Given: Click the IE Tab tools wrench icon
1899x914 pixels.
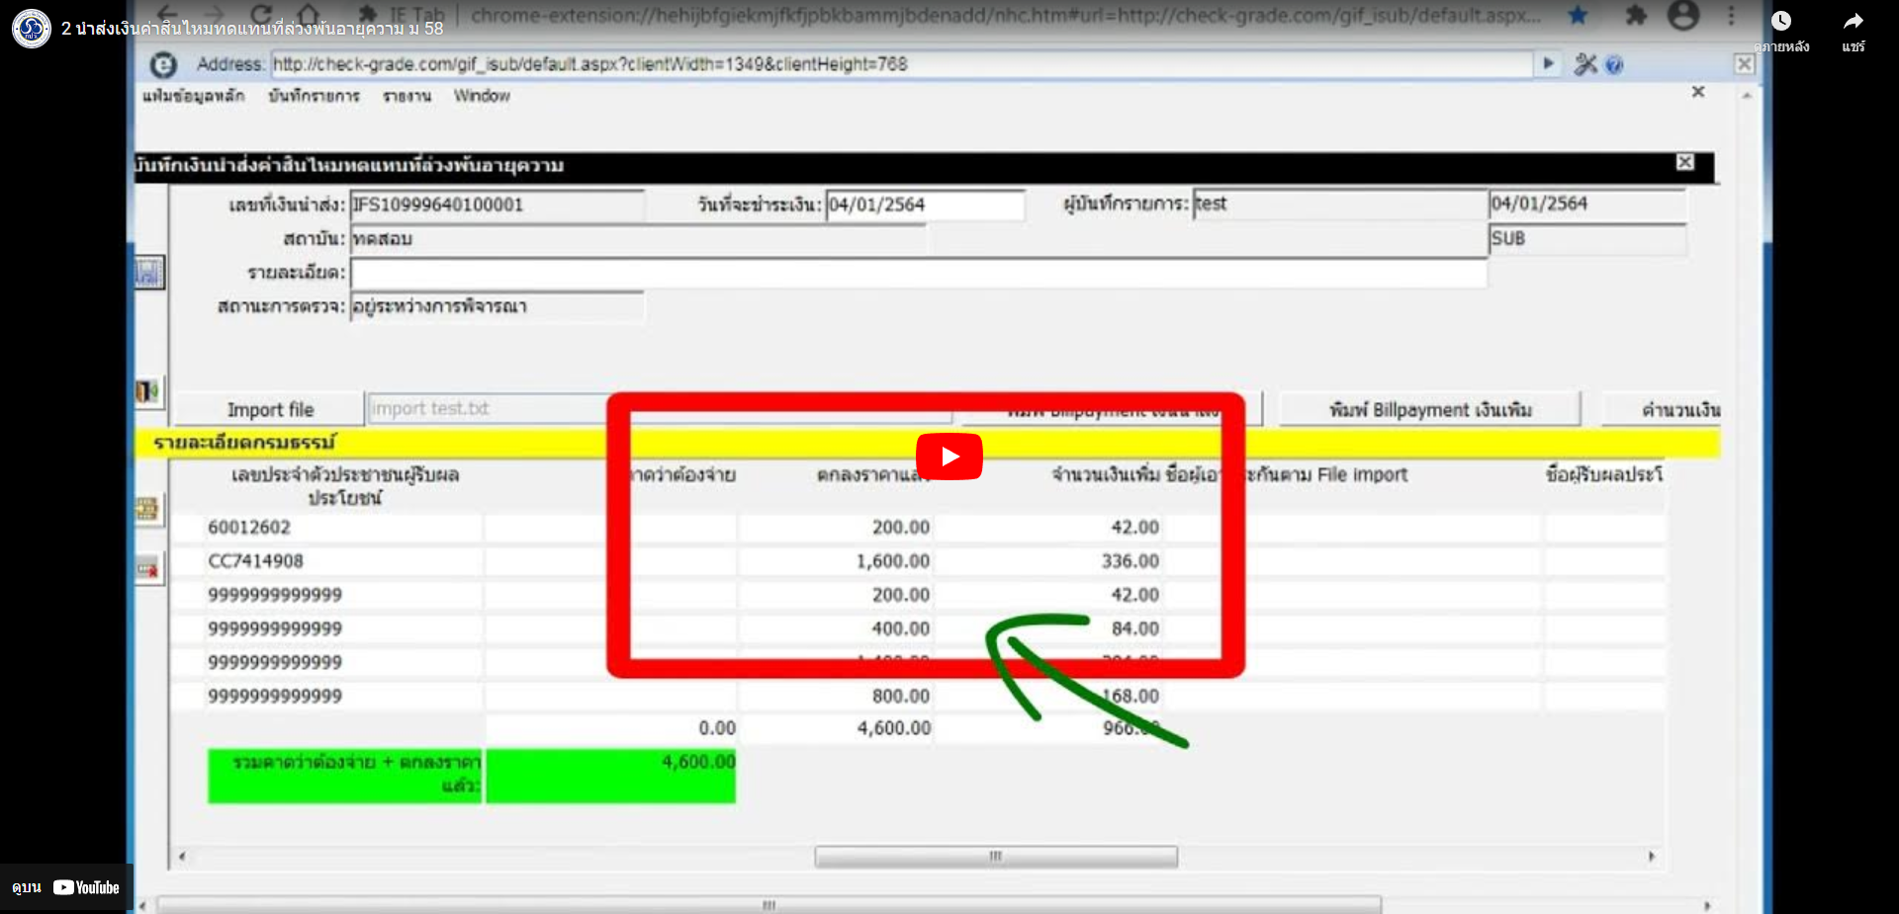Looking at the screenshot, I should pos(1585,65).
